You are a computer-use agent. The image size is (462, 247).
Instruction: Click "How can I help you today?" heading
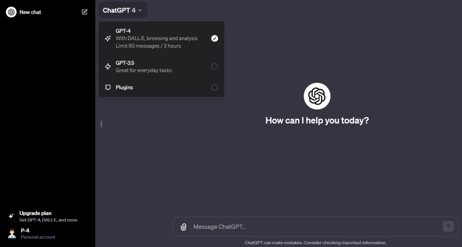click(317, 121)
